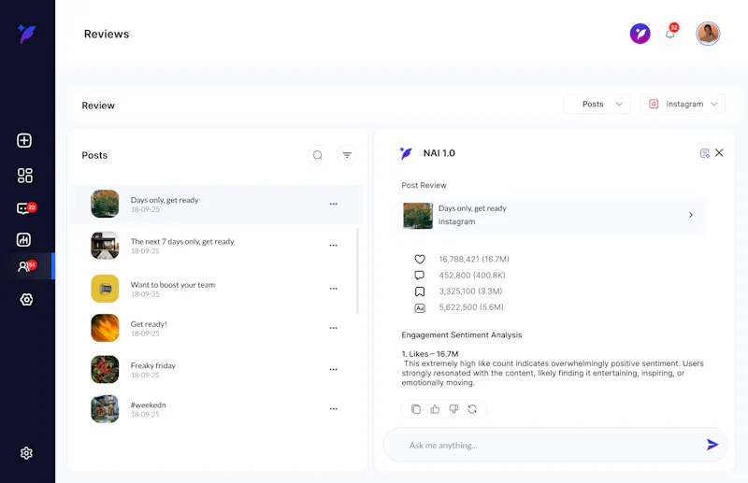The width and height of the screenshot is (748, 483).
Task: Expand the reviewed post card chevron
Action: 691,215
